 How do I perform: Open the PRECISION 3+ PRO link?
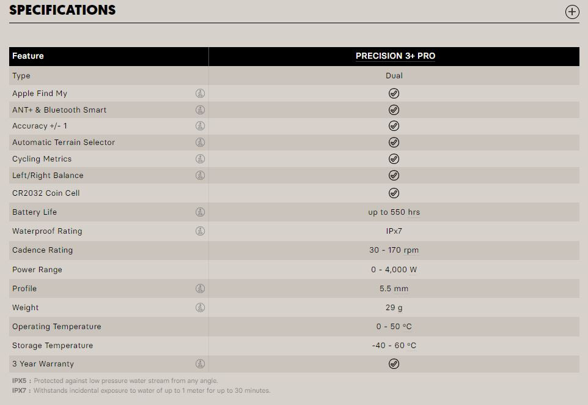[x=395, y=56]
